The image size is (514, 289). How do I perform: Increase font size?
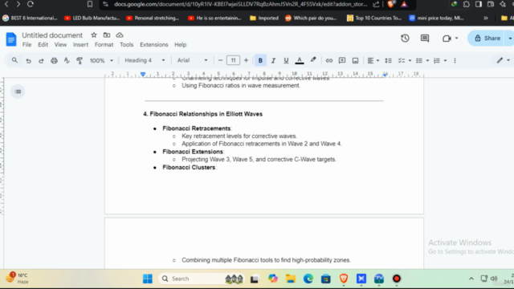pyautogui.click(x=246, y=60)
